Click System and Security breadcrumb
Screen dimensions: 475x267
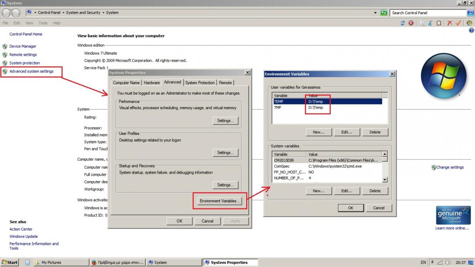[83, 13]
